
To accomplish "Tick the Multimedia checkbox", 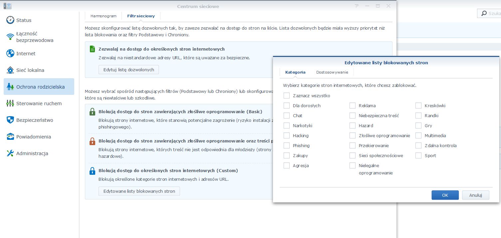I will tap(418, 135).
